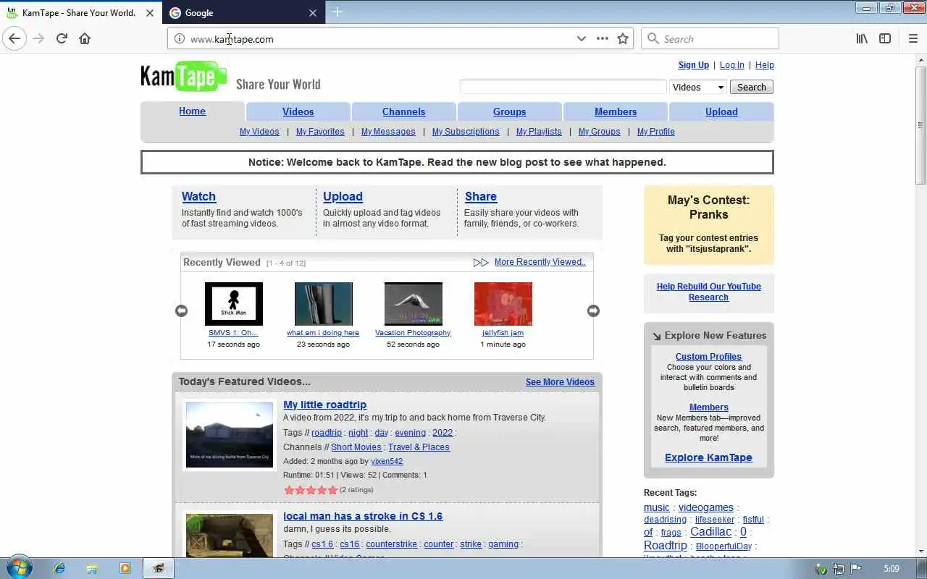Click the Sign Up link
The height and width of the screenshot is (579, 927).
coord(693,64)
